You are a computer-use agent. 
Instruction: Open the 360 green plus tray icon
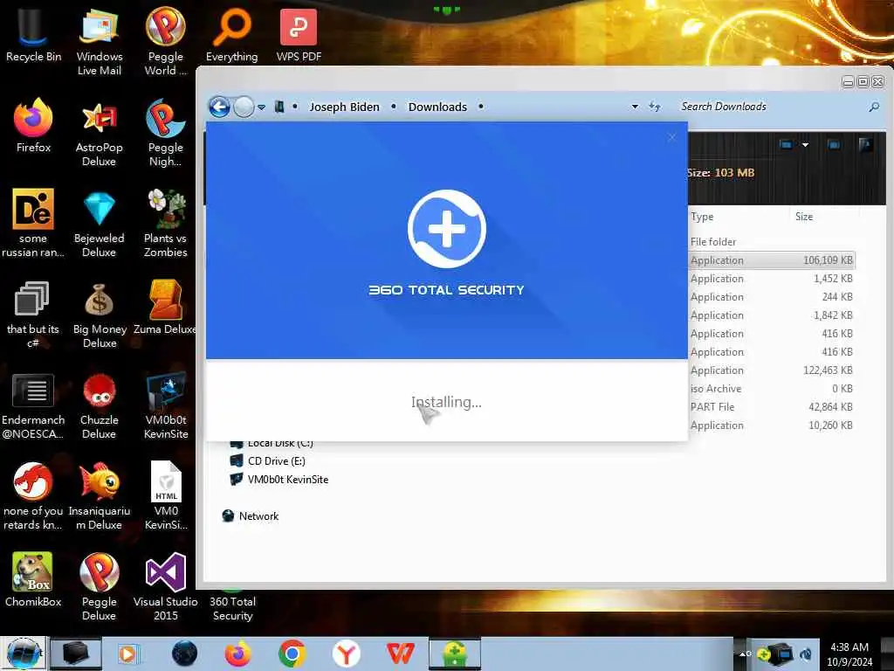764,654
